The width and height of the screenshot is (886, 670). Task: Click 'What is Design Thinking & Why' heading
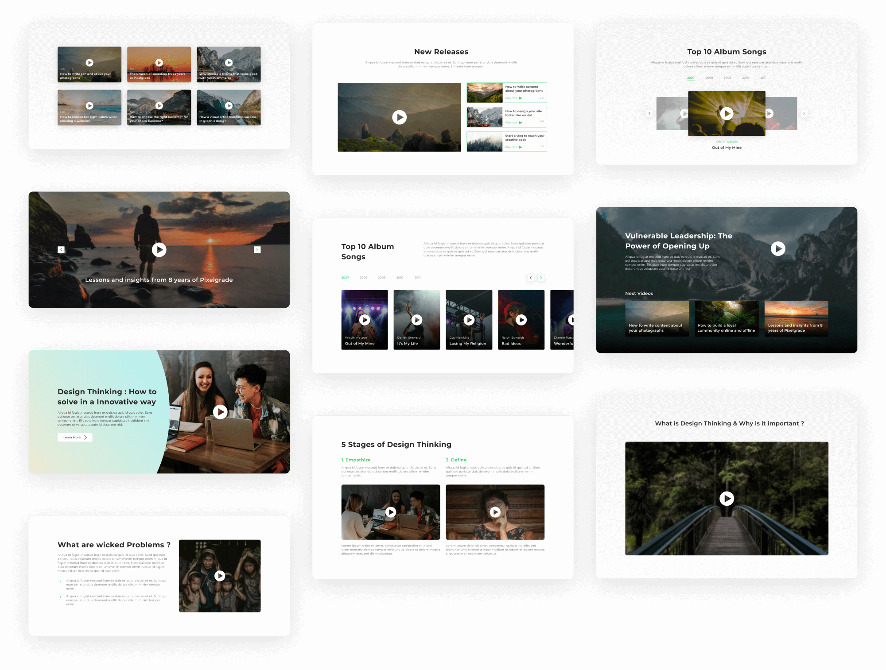(730, 423)
